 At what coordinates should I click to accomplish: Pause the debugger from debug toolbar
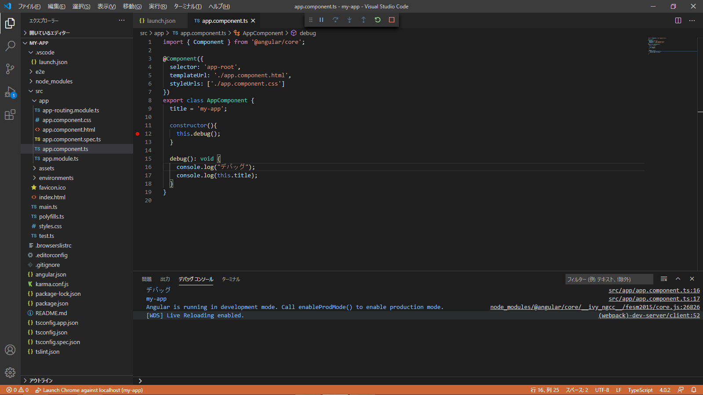tap(321, 20)
